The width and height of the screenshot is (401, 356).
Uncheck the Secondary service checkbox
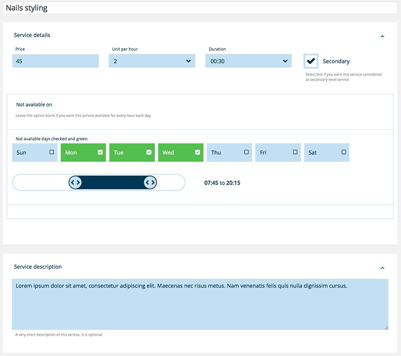311,61
